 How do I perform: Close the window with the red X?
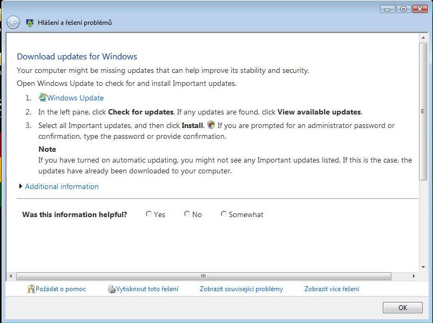pyautogui.click(x=420, y=9)
